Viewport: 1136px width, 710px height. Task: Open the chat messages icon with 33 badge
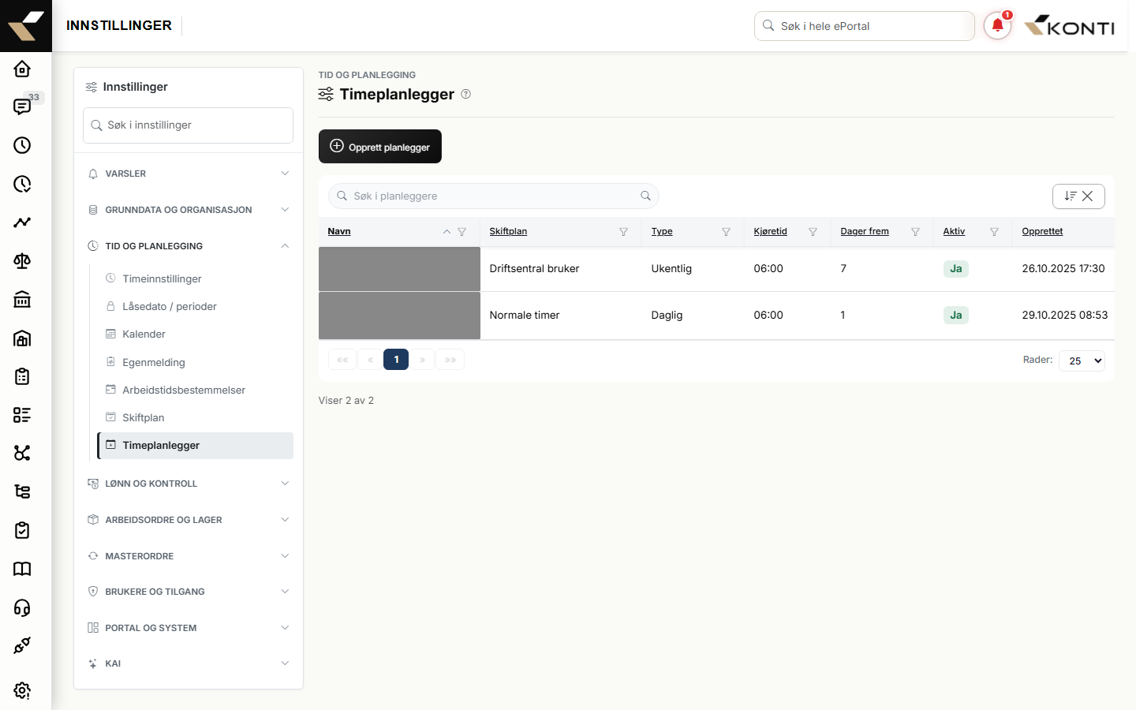(22, 106)
